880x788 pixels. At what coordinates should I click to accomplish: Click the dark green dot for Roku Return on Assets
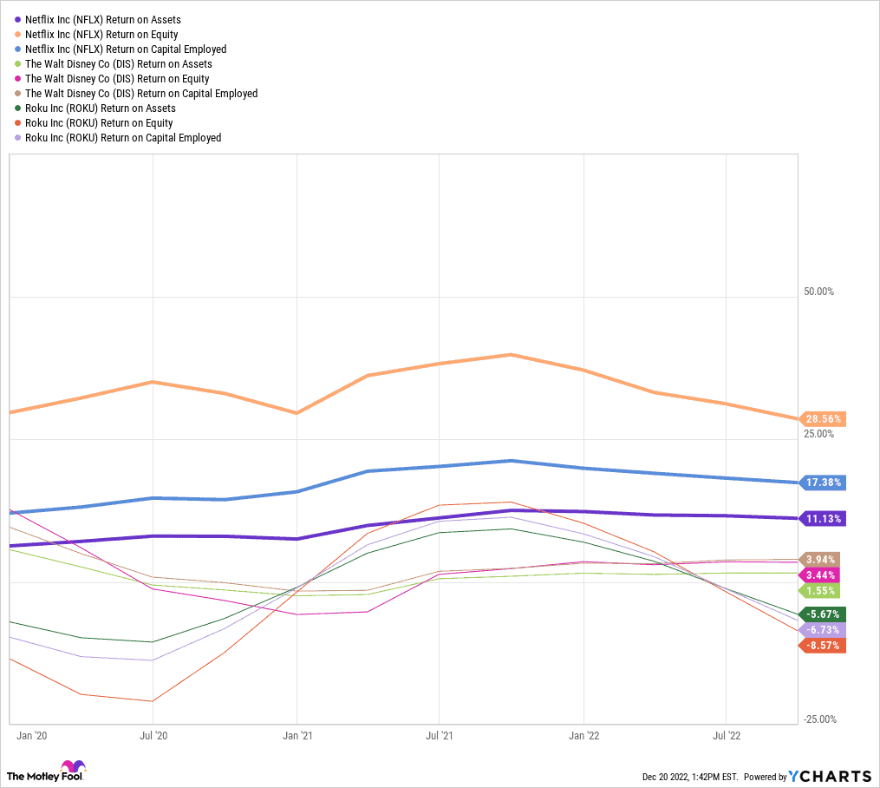point(17,108)
